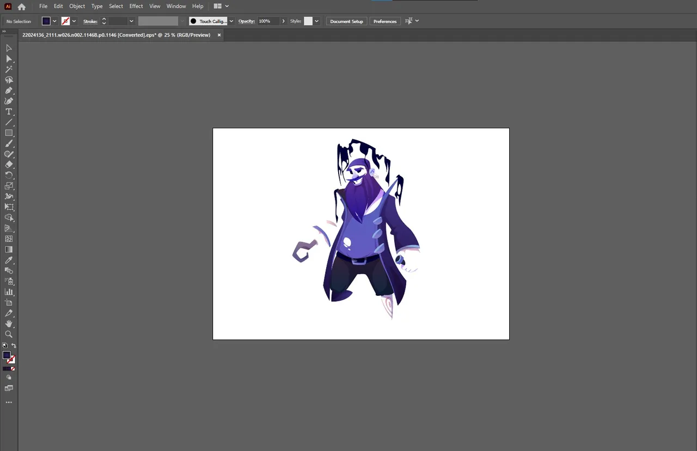This screenshot has height=451, width=697.
Task: Select the Column Graph tool
Action: (9, 292)
